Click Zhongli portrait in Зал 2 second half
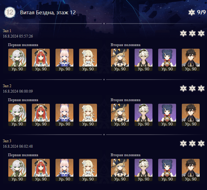 click(191, 115)
